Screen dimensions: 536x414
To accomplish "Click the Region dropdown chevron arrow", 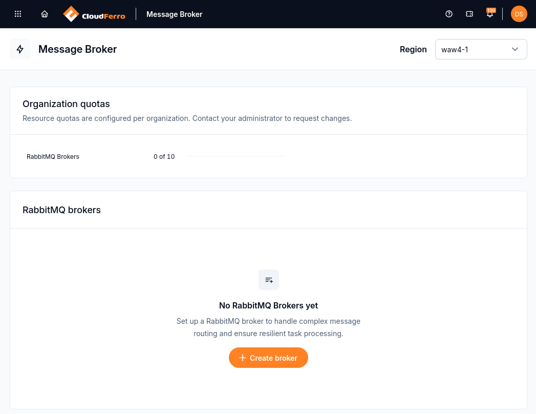I will tap(515, 49).
